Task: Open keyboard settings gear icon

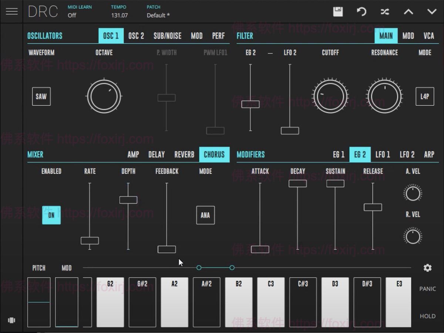Action: click(427, 268)
